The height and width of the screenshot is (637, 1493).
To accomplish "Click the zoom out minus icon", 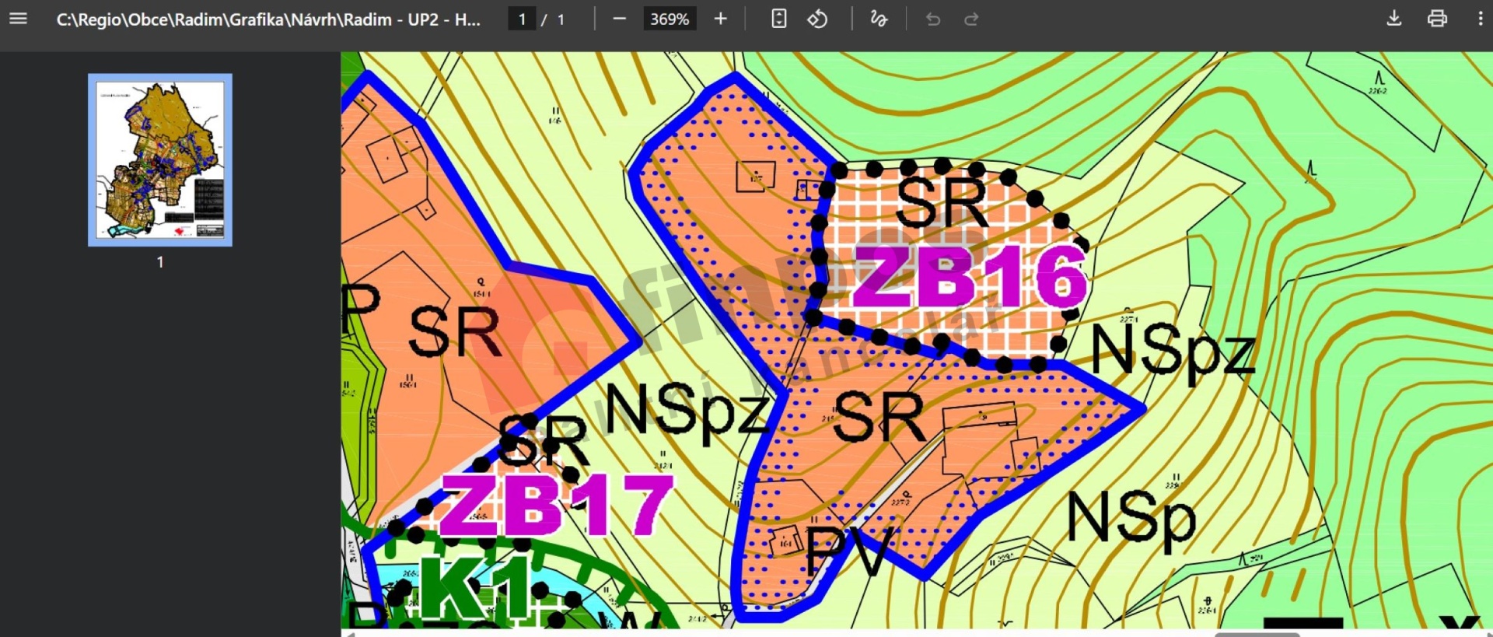I will click(x=619, y=19).
